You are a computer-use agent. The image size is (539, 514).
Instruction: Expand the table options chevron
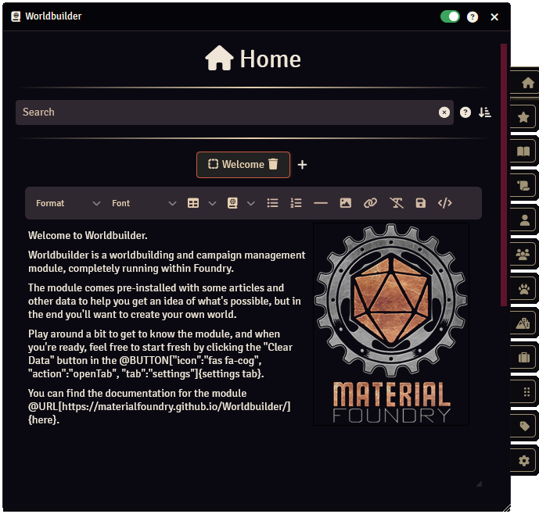coord(213,203)
